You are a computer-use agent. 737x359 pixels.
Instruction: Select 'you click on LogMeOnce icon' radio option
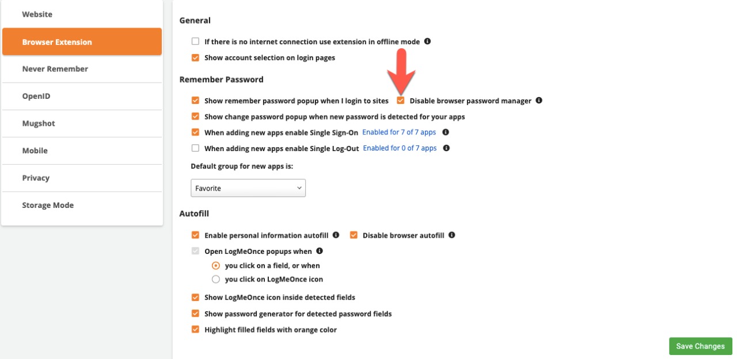216,279
